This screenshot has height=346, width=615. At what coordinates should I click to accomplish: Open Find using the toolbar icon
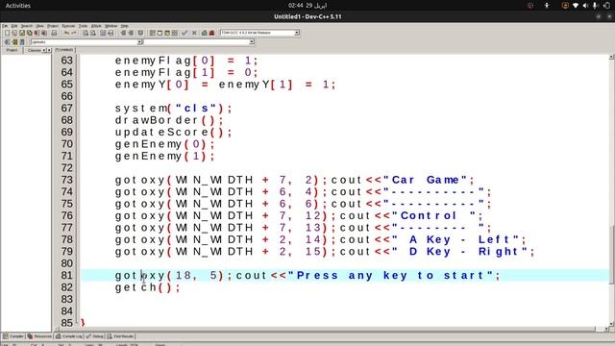coord(86,33)
